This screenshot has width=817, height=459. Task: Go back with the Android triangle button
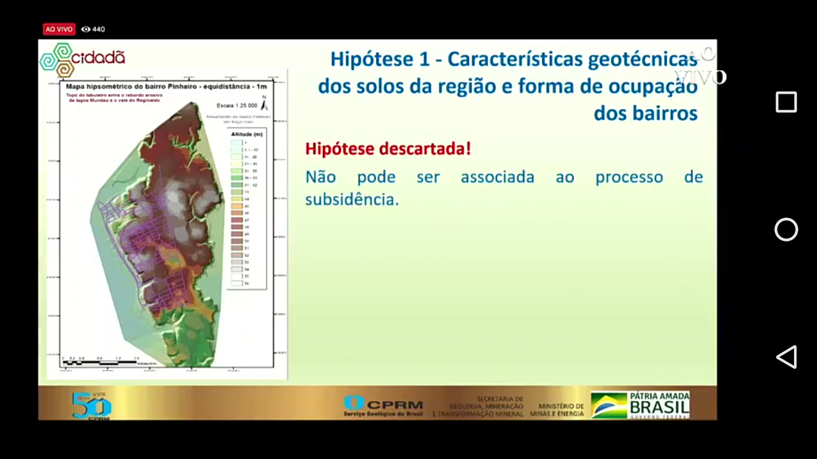pyautogui.click(x=786, y=357)
